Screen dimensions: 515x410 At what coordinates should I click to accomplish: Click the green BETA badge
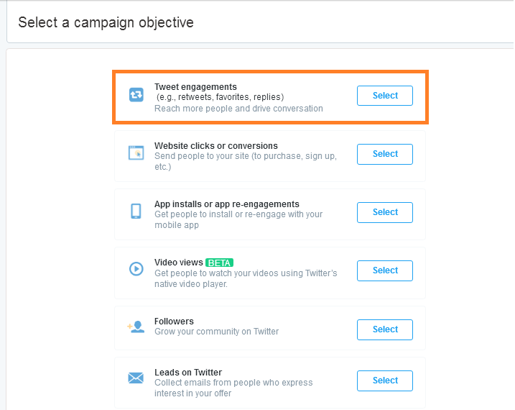pyautogui.click(x=219, y=263)
